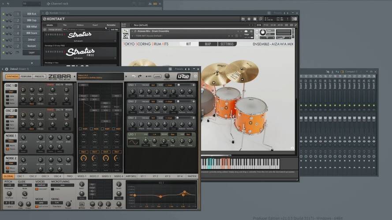Switch to Zebra PRESETS tab
The height and width of the screenshot is (220, 392).
[39, 76]
